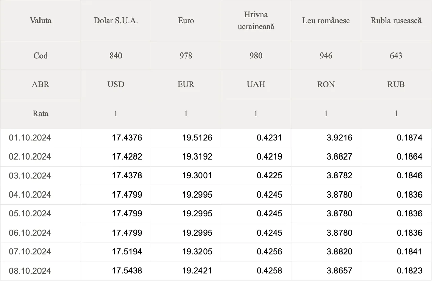Select the Cod row label
This screenshot has height=281, width=432.
[x=40, y=56]
